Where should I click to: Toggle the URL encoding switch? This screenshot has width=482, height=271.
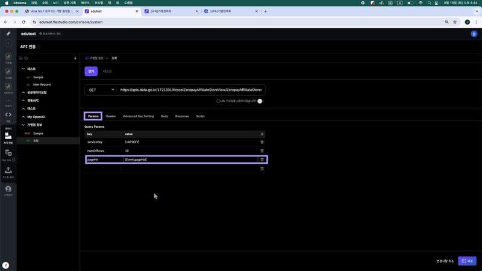pyautogui.click(x=260, y=101)
